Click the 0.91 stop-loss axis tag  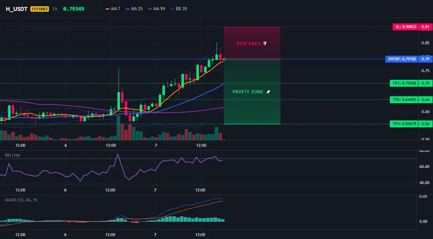(x=426, y=27)
